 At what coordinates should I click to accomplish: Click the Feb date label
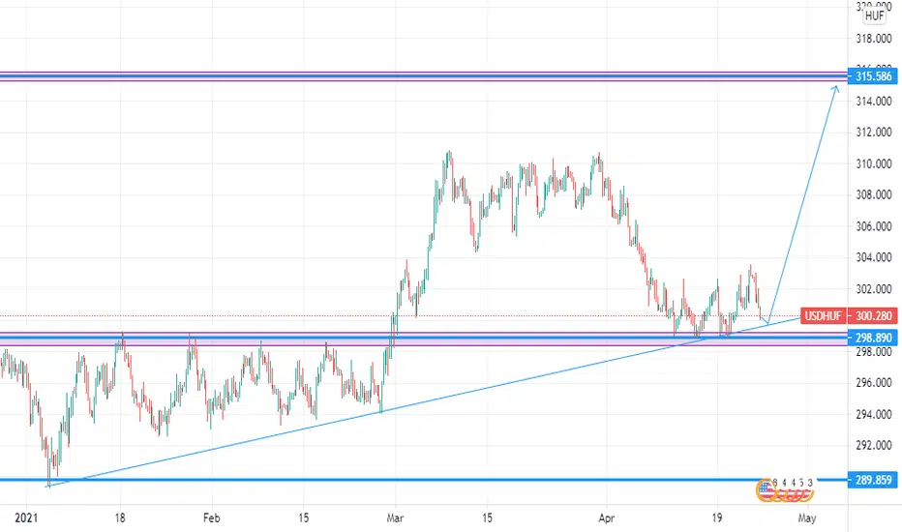[x=211, y=518]
